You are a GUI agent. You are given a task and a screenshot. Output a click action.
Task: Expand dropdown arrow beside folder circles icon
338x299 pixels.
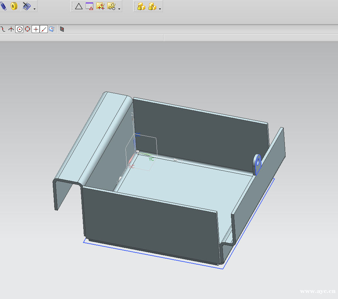[119, 9]
